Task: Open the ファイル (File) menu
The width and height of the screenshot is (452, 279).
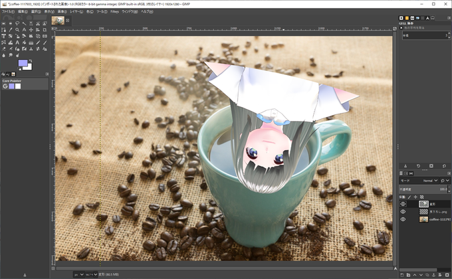Action: (8, 11)
